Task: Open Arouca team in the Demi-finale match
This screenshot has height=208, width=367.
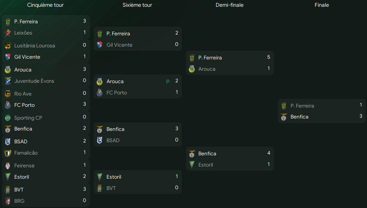Action: pyautogui.click(x=207, y=69)
